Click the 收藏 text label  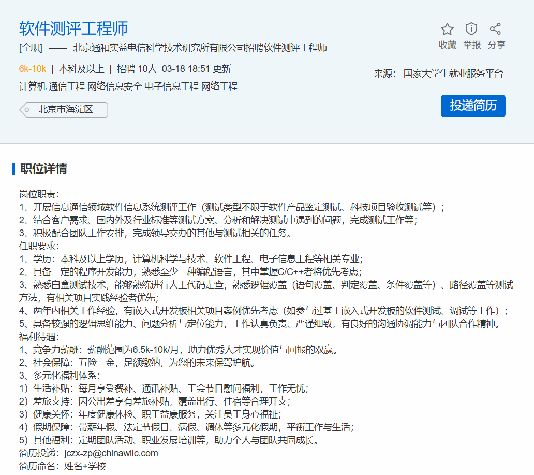tap(447, 45)
